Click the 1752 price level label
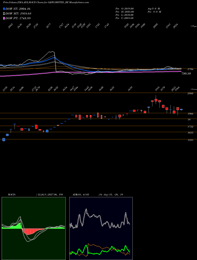Screen dimensions: 197x260 pyautogui.click(x=190, y=127)
